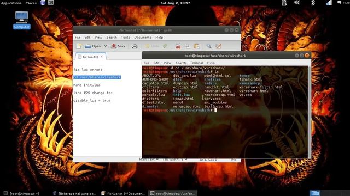The height and width of the screenshot is (196, 350).
Task: Open terminal Help menu
Action: [x=211, y=63]
